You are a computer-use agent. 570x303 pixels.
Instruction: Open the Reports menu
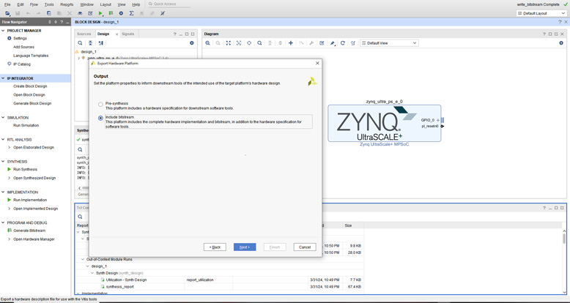pos(67,4)
